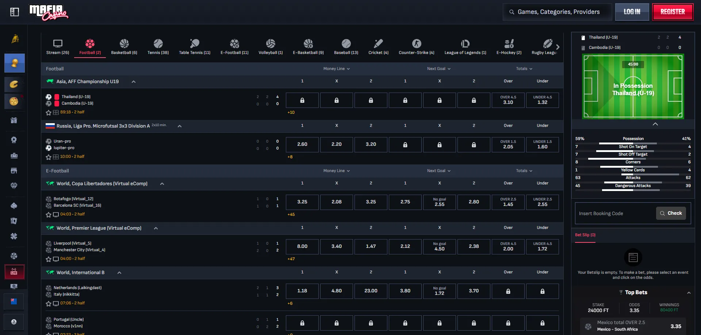Click the Insert Booking Code field
The height and width of the screenshot is (335, 701).
pyautogui.click(x=616, y=213)
